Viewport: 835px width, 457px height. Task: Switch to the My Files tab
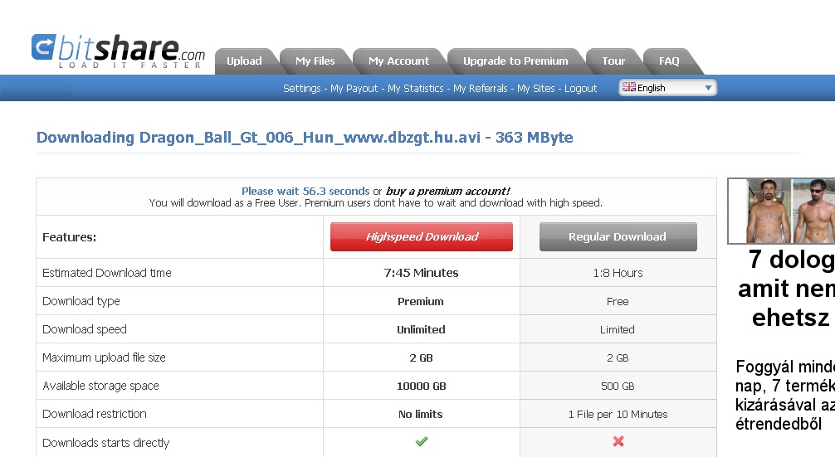coord(315,61)
